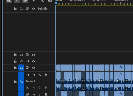The image size is (133, 96).
Task: Toggle V3 track output eye
Action: (33, 55)
